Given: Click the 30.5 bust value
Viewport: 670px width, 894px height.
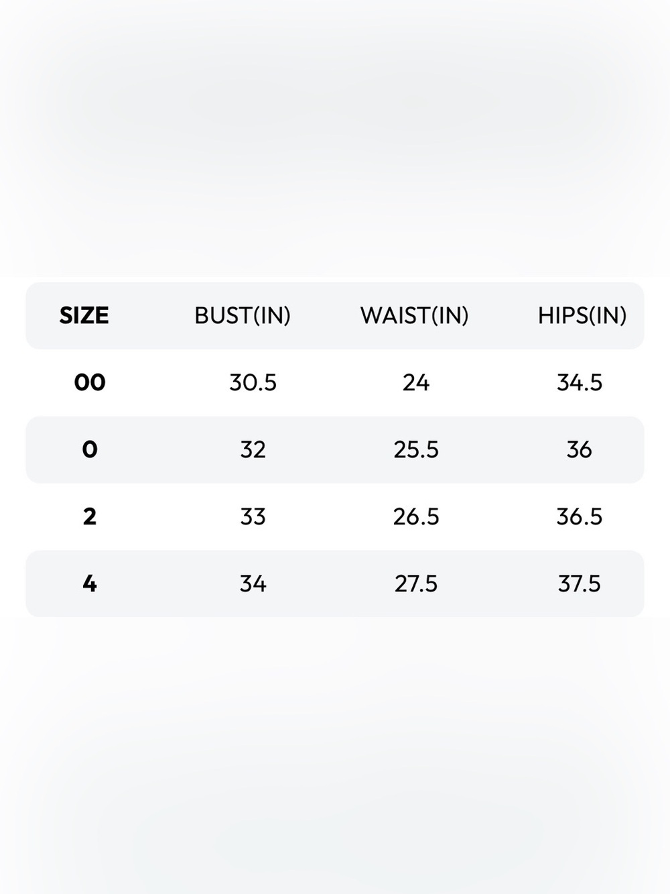Looking at the screenshot, I should click(253, 382).
